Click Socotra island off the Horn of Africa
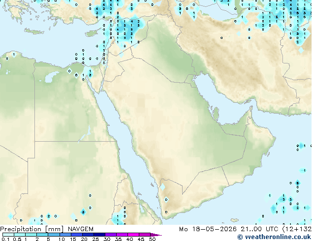The width and height of the screenshot is (312, 241). (235, 220)
